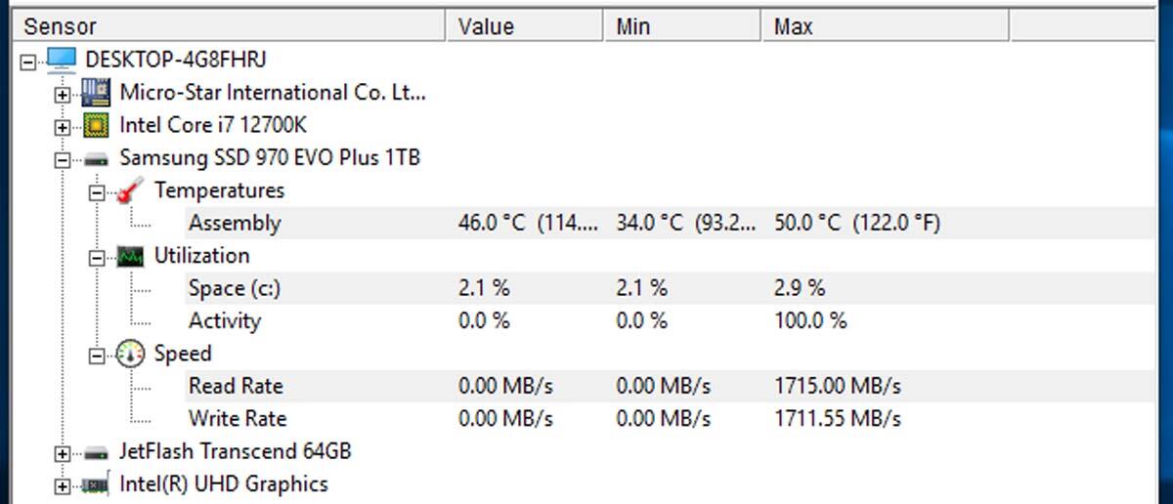
Task: Expand the Intel Core i7 12700K node
Action: pyautogui.click(x=63, y=127)
